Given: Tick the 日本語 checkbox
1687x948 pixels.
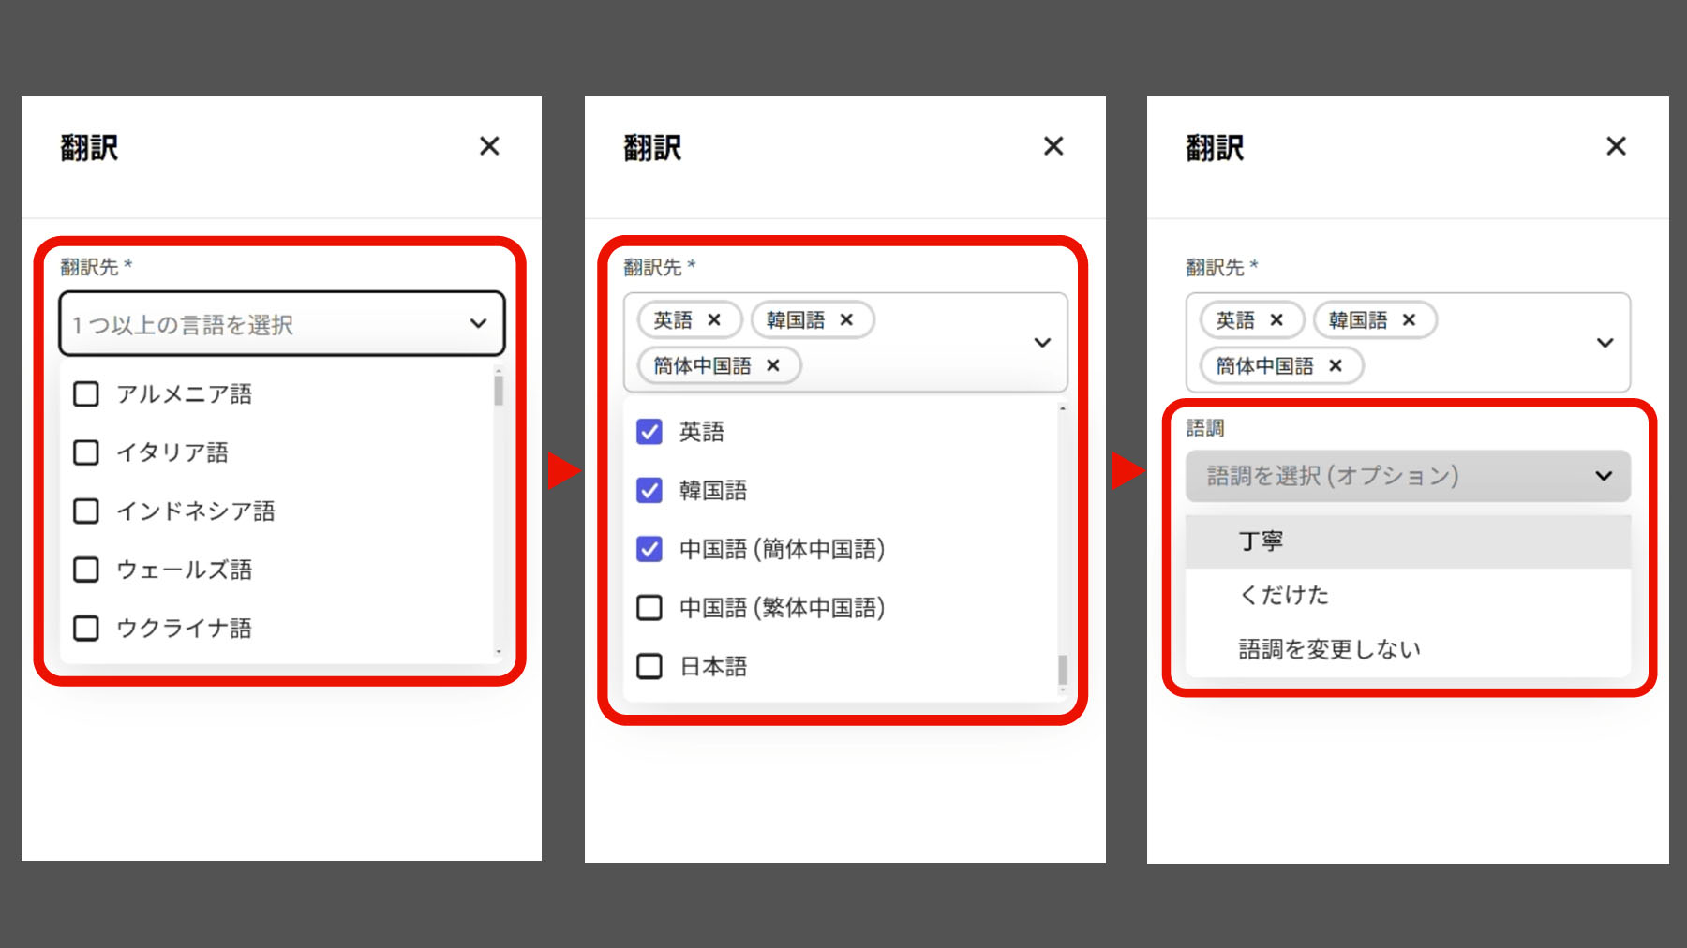Looking at the screenshot, I should tap(649, 666).
